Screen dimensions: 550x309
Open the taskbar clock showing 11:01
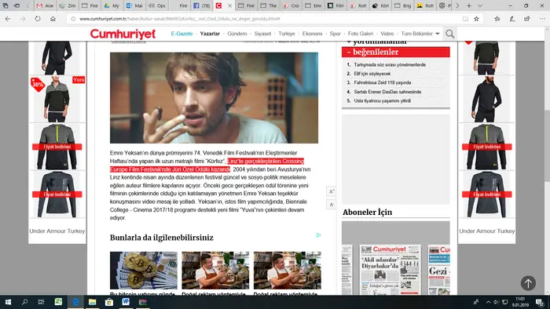click(520, 302)
